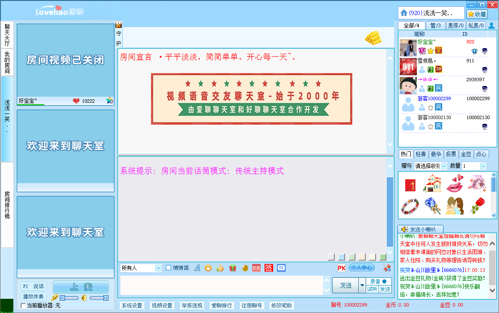Screen dimensions: 499x313
Task: Click the heart icon next to 10222
Action: [76, 101]
